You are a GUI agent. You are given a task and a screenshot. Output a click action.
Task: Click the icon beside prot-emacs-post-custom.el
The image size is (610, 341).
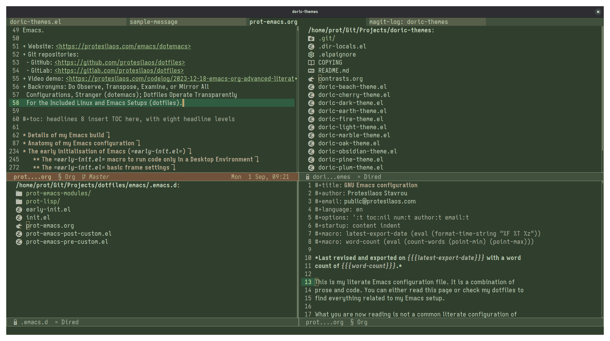point(19,234)
